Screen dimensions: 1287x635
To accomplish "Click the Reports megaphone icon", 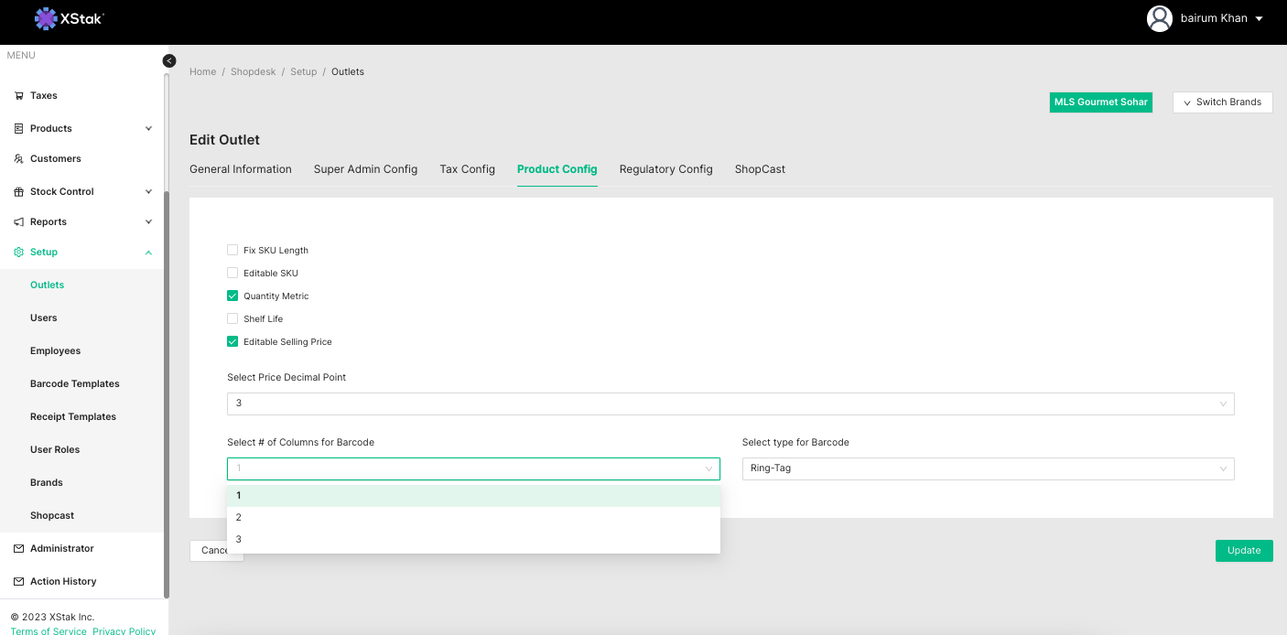I will click(19, 222).
